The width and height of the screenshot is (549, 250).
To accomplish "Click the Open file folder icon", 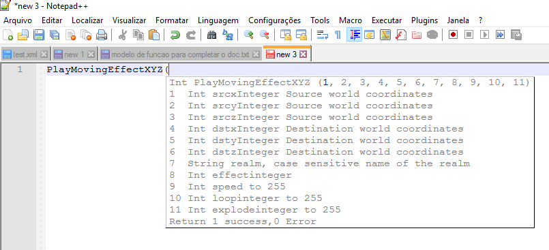I will coord(23,35).
